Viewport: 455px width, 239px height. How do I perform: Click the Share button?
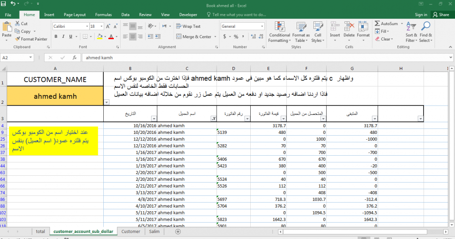pyautogui.click(x=441, y=15)
